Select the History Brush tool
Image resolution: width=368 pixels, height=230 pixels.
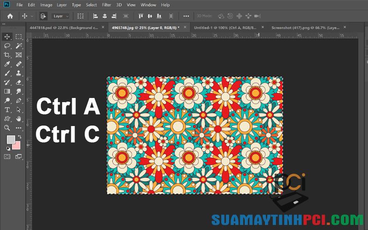coord(7,82)
